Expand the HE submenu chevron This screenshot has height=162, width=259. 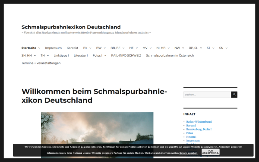(x=137, y=48)
